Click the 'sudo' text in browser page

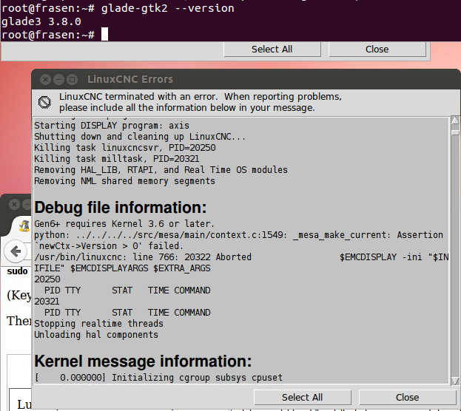coord(17,271)
